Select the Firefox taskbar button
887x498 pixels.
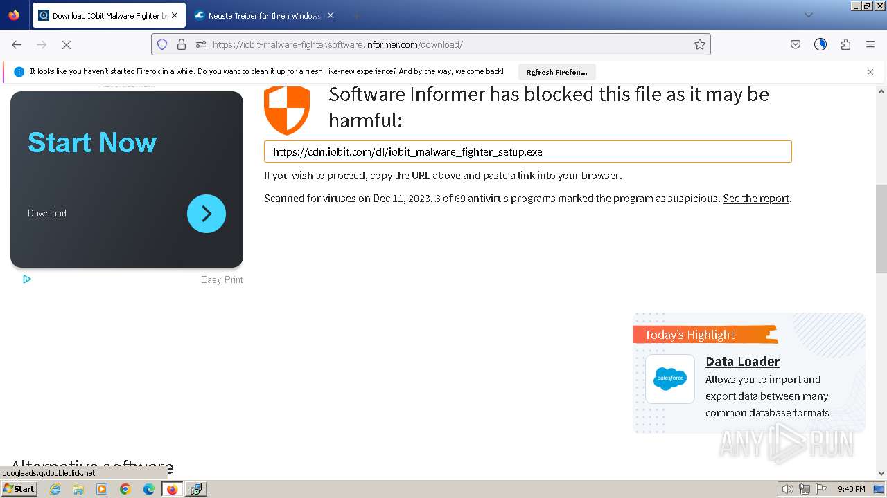[173, 489]
